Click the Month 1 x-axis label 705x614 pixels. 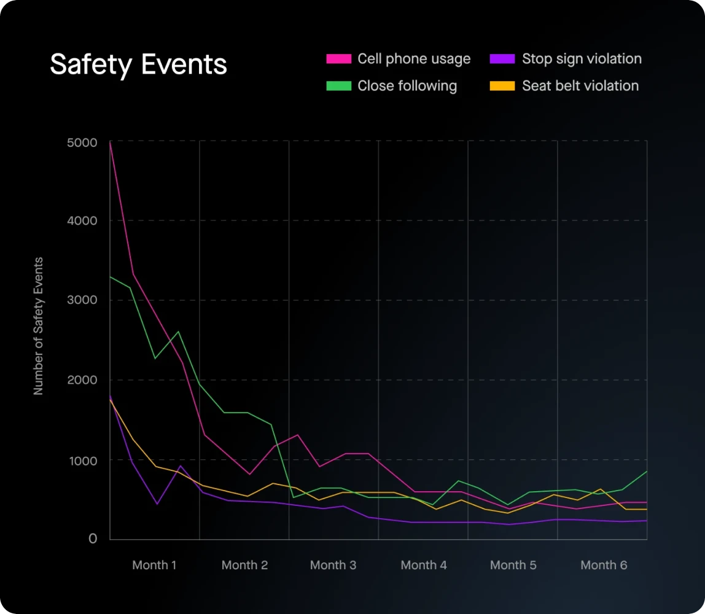(154, 565)
